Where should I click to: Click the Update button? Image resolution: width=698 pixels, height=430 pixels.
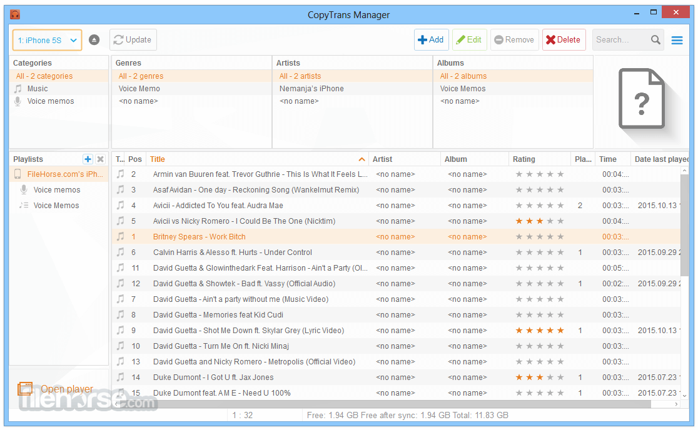[133, 40]
